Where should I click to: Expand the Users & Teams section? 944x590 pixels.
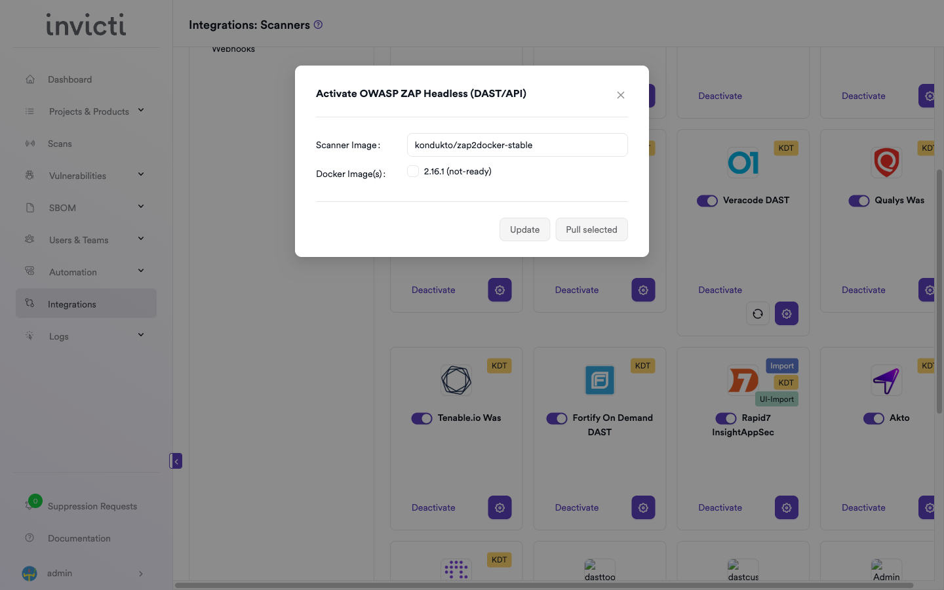pyautogui.click(x=79, y=240)
